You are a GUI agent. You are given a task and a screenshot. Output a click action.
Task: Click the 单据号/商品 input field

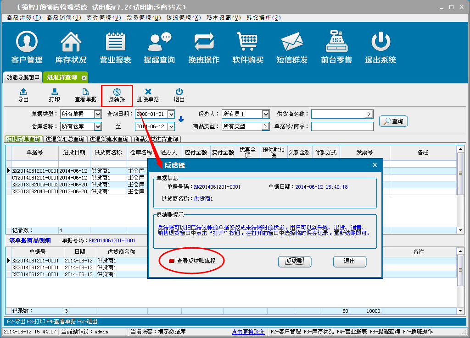point(341,126)
